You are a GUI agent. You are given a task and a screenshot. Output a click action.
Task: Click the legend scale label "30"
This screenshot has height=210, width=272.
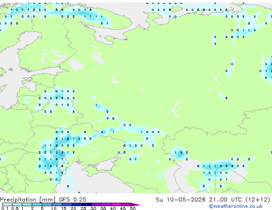[93, 208]
